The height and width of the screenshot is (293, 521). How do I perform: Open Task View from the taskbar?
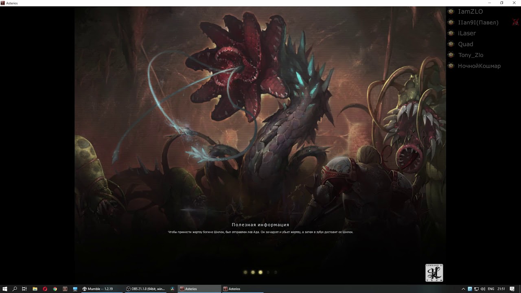[24, 289]
